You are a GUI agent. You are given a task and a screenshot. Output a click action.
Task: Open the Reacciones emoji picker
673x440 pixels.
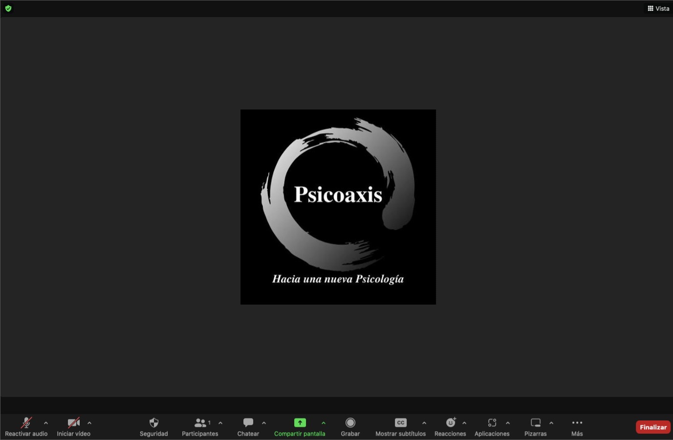pyautogui.click(x=450, y=426)
